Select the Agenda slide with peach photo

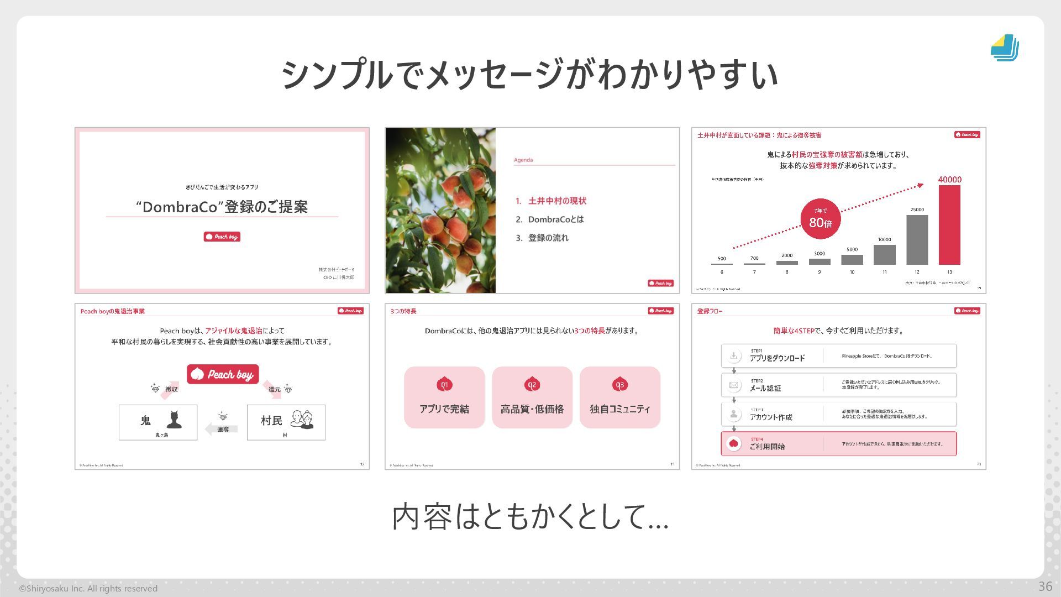coord(532,210)
